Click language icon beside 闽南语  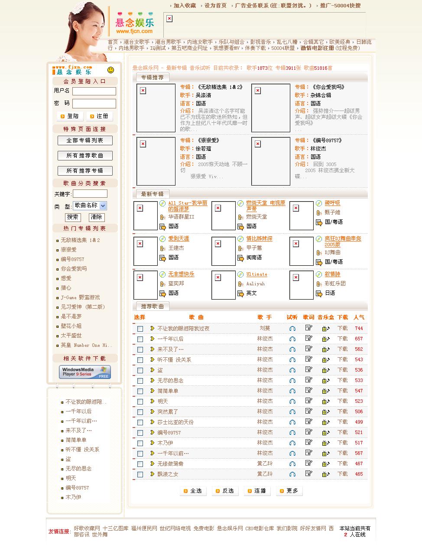(240, 258)
